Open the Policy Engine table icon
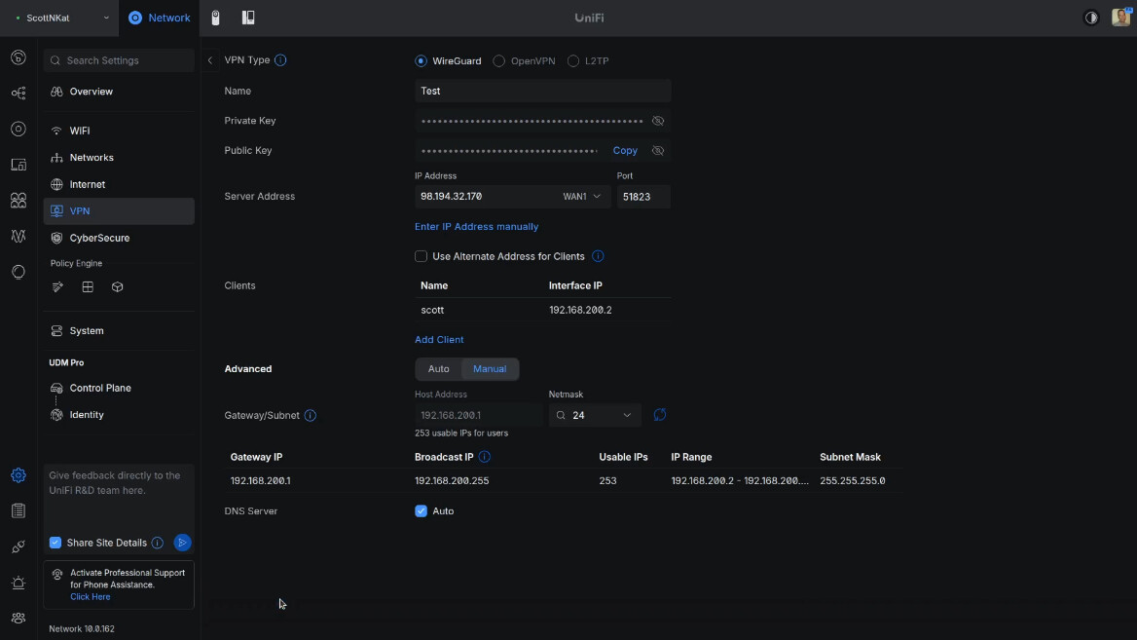Image resolution: width=1137 pixels, height=640 pixels. click(88, 287)
